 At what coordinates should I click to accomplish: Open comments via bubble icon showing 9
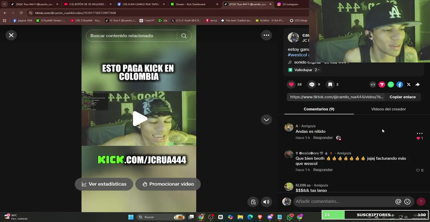[x=312, y=84]
